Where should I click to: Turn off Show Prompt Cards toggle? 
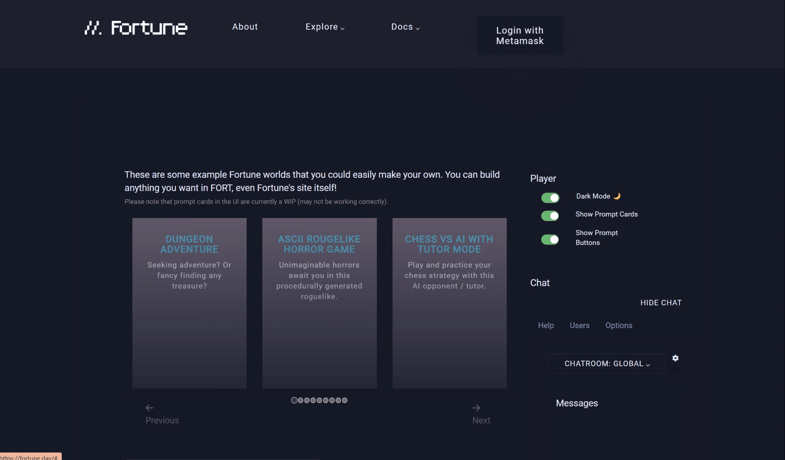pos(550,216)
